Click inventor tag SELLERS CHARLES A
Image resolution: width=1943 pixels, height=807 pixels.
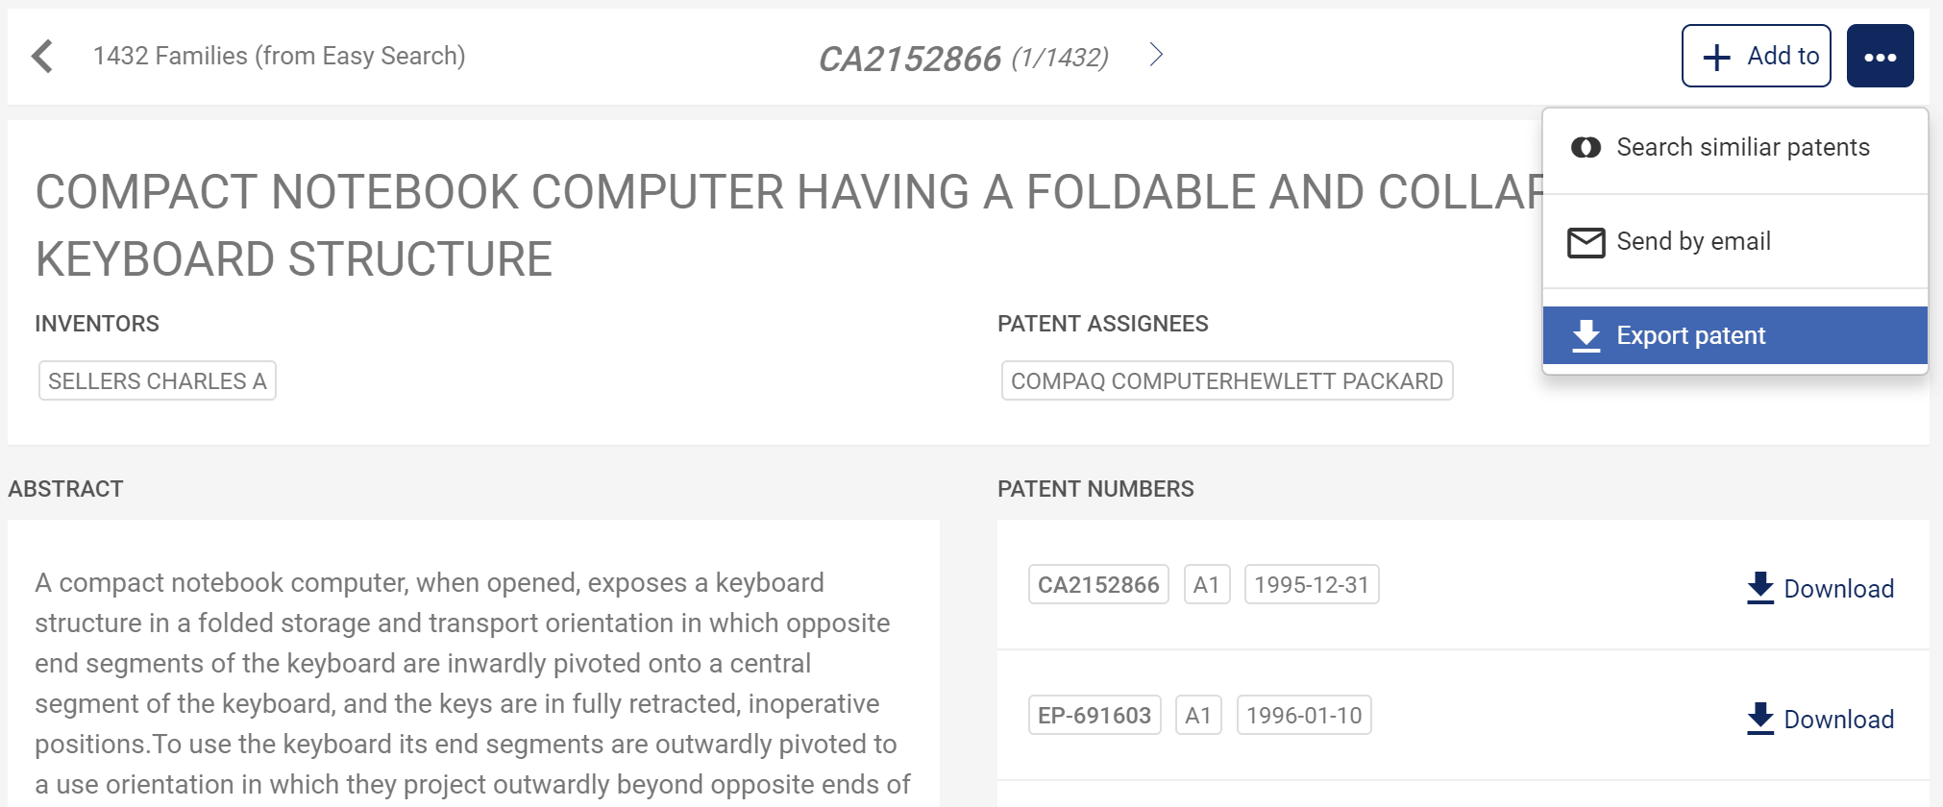pyautogui.click(x=158, y=381)
